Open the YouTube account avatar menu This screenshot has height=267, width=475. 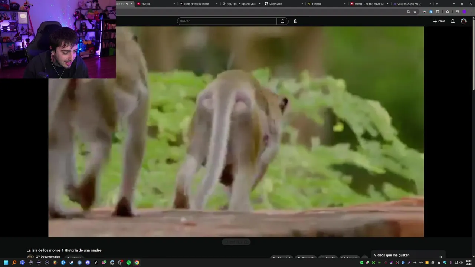(x=463, y=21)
